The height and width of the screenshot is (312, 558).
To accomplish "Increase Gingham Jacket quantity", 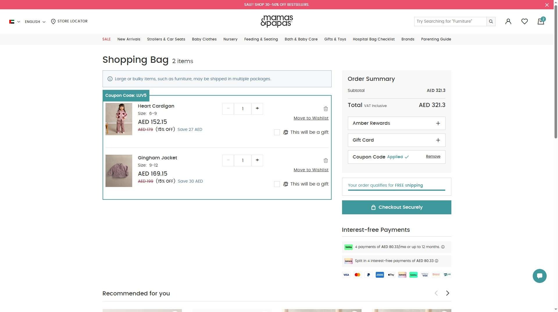I will (x=257, y=160).
